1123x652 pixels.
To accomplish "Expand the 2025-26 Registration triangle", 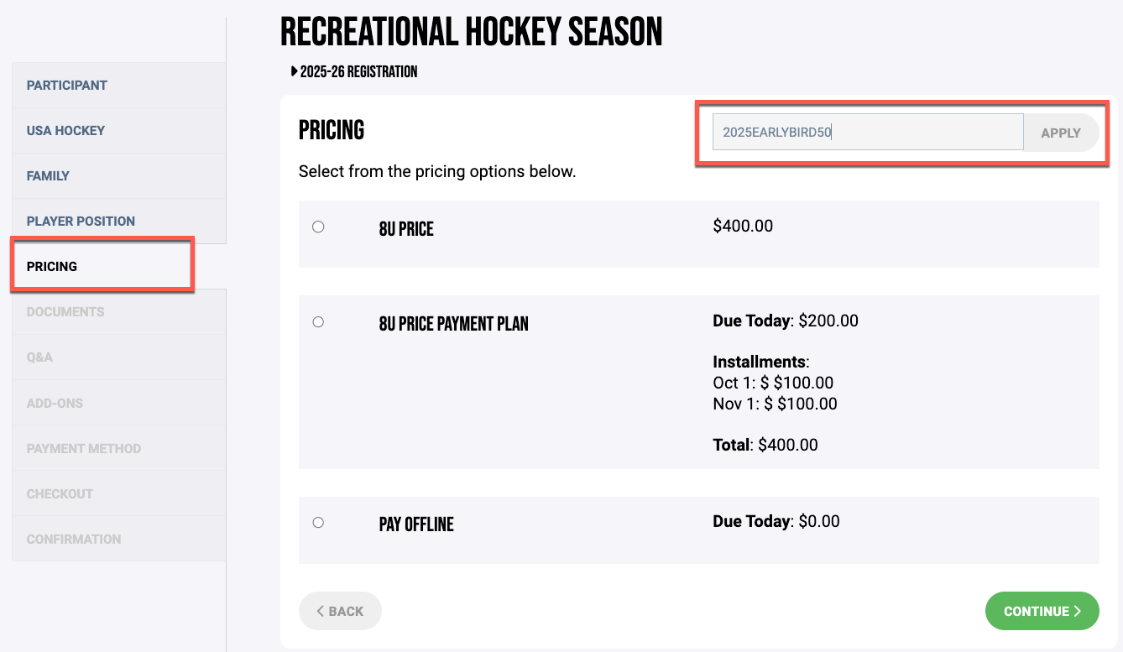I will point(295,72).
